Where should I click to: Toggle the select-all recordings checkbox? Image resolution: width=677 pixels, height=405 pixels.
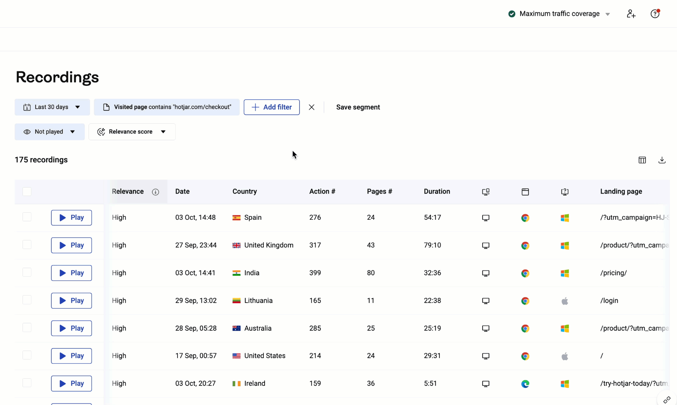27,192
